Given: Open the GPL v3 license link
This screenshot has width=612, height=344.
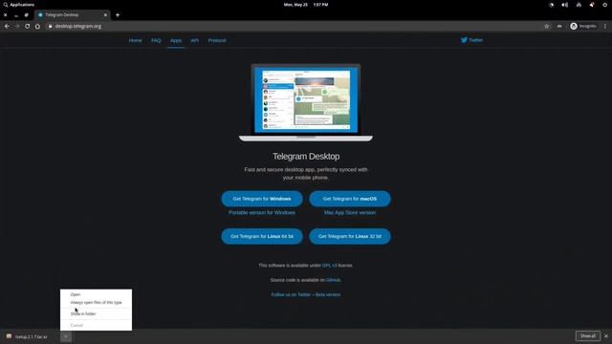Looking at the screenshot, I should (x=329, y=266).
